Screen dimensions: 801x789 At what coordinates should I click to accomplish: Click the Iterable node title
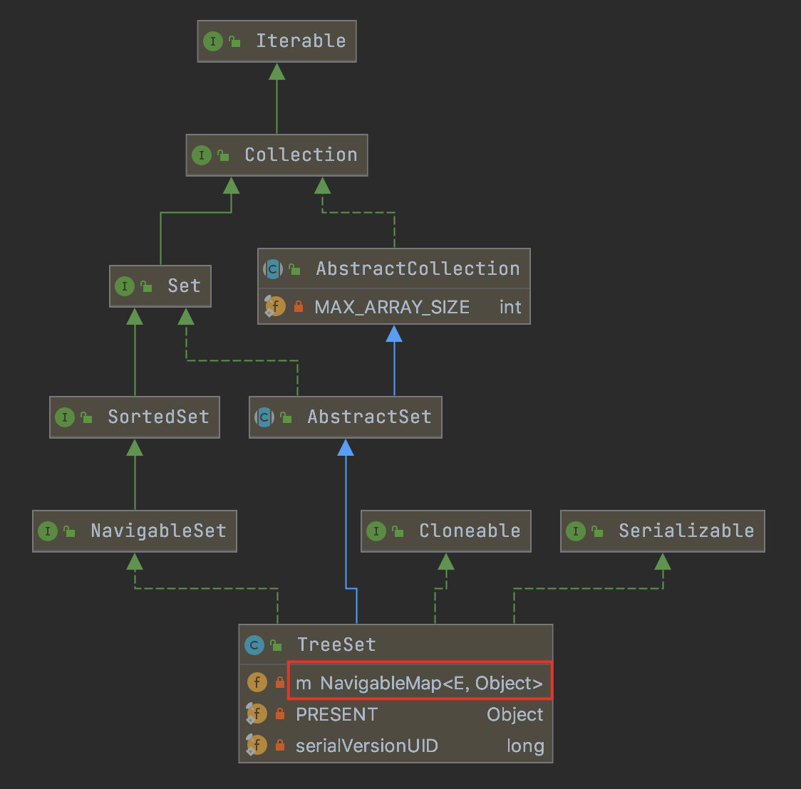[299, 41]
